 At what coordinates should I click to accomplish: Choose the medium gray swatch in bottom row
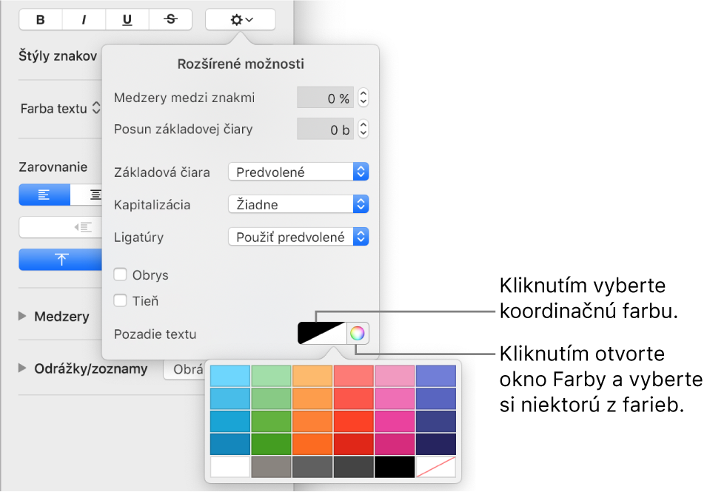tap(312, 467)
